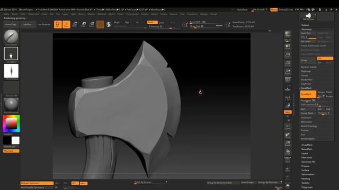
Task: Open the Brush menu
Action: click(x=15, y=14)
